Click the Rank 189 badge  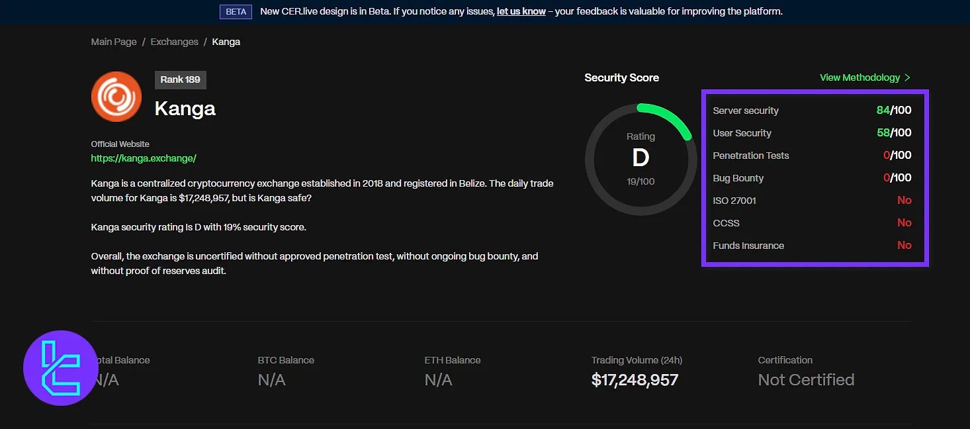181,79
